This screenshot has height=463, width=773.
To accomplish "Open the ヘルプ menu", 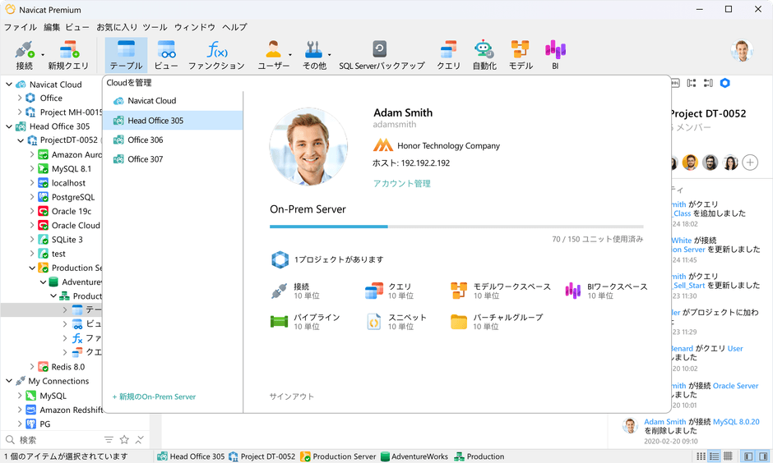I will pyautogui.click(x=234, y=27).
